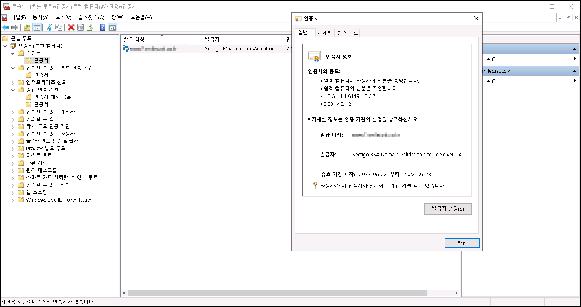This screenshot has width=581, height=307.
Task: Select 신뢰할 수 있는 장치 in tree
Action: click(48, 185)
